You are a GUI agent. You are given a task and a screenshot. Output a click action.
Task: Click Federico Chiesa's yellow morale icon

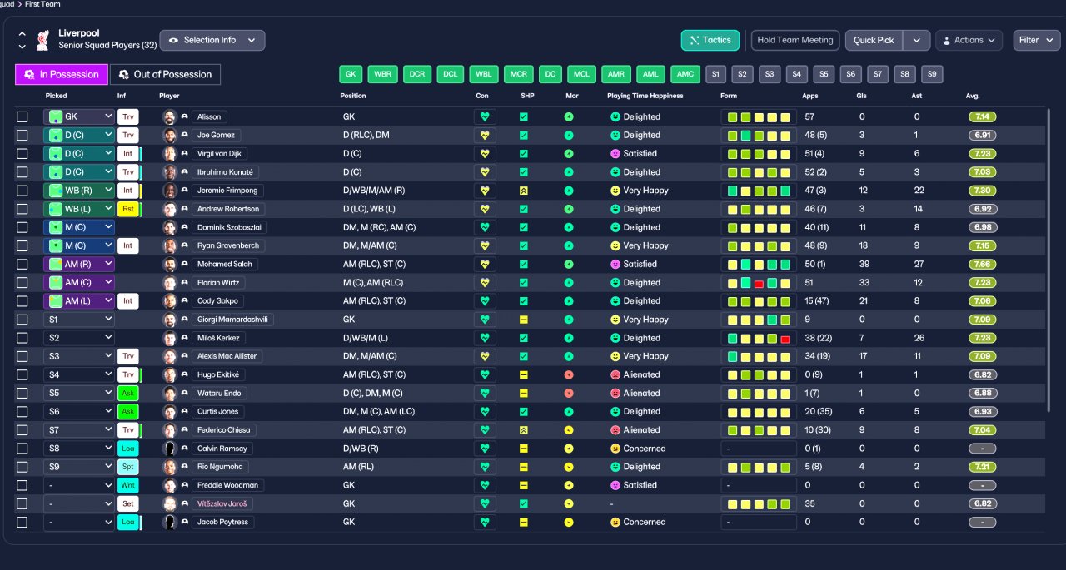click(x=569, y=430)
